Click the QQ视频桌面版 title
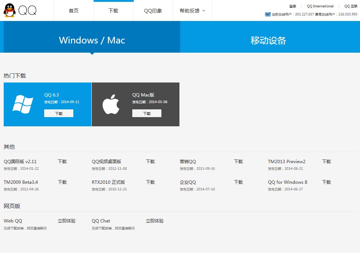Screen dimensions: 360x253 click(106, 161)
